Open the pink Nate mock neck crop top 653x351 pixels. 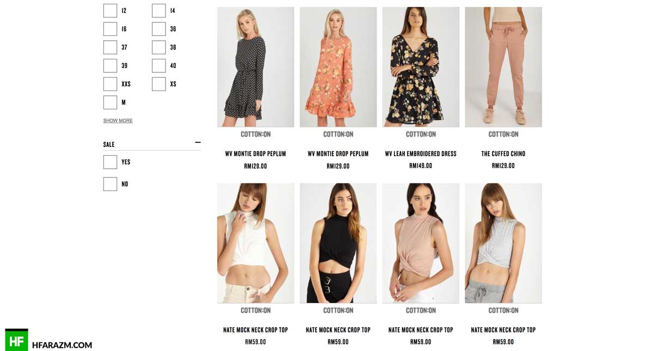point(421,243)
